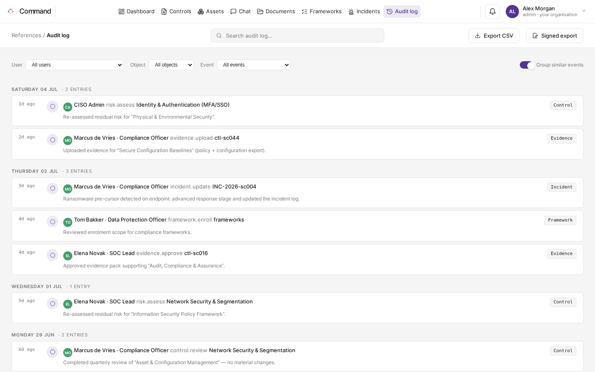Open the Object filter dropdown
The image size is (595, 372).
171,65
